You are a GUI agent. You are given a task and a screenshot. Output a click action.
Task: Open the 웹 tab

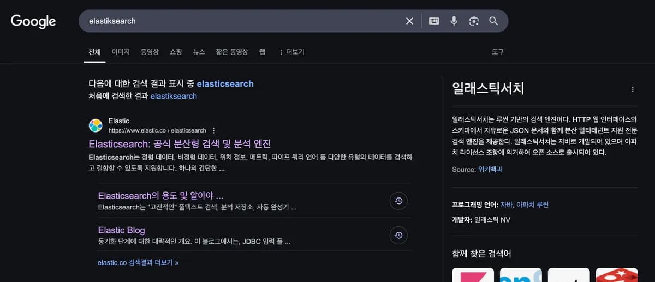point(263,52)
